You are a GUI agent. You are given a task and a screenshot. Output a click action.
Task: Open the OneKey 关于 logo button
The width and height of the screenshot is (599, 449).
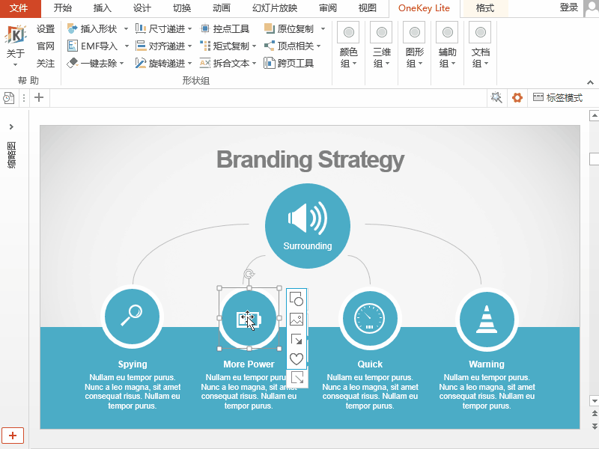[16, 35]
